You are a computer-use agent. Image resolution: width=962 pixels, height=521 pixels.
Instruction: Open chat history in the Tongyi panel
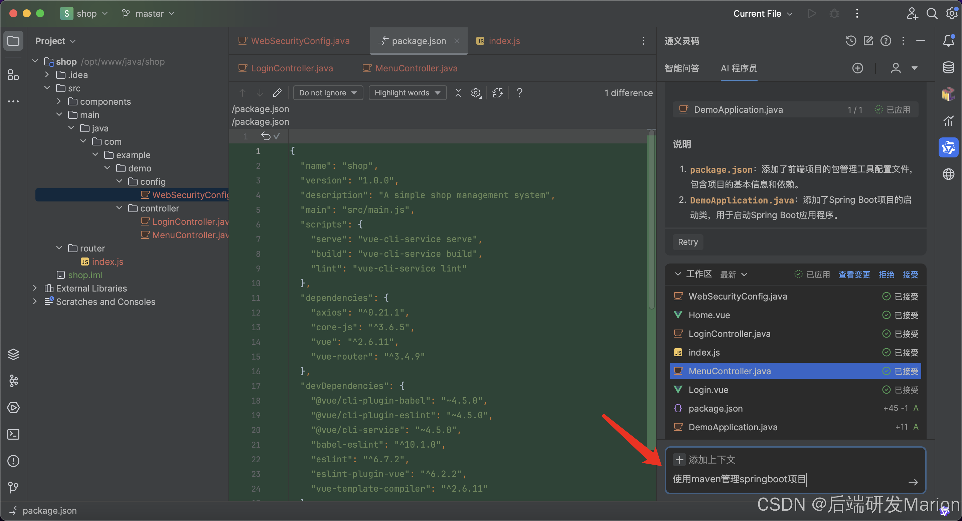coord(851,41)
